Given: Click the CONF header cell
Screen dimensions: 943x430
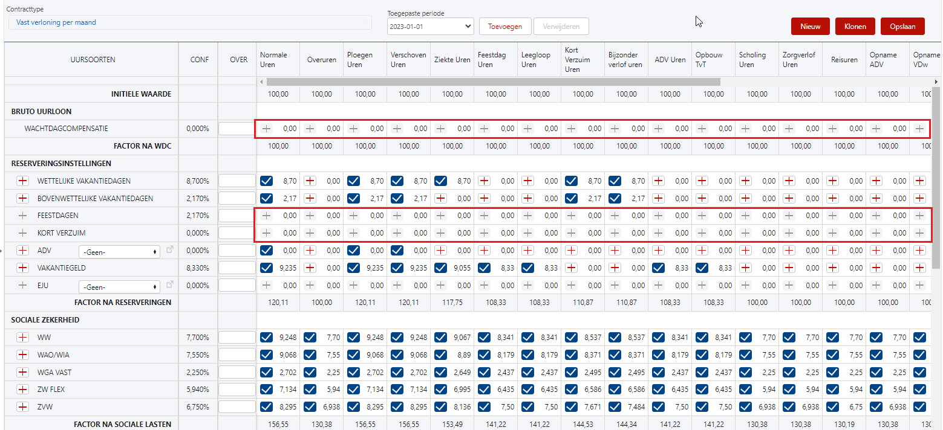Looking at the screenshot, I should (x=199, y=60).
